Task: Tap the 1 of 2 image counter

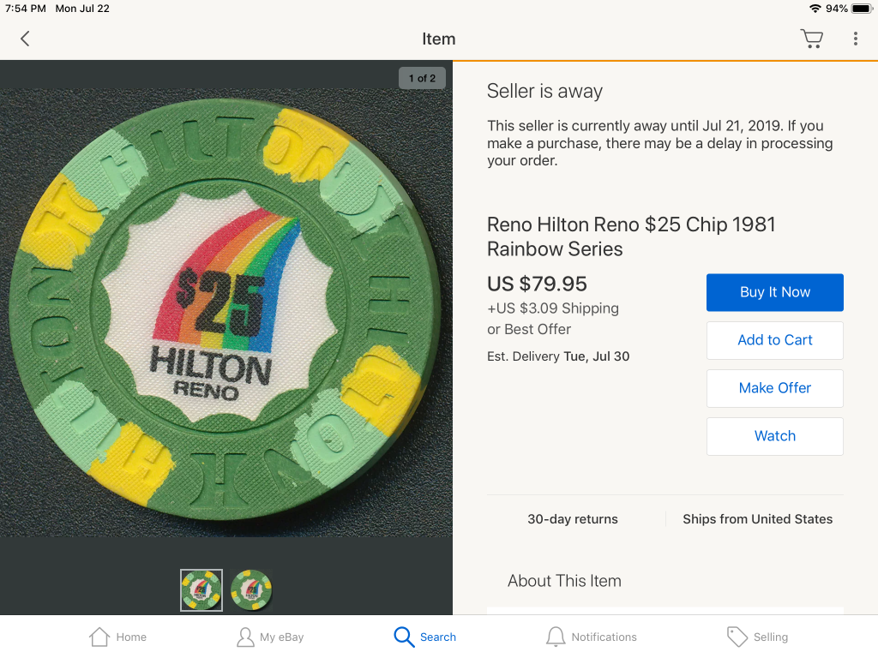Action: click(422, 78)
